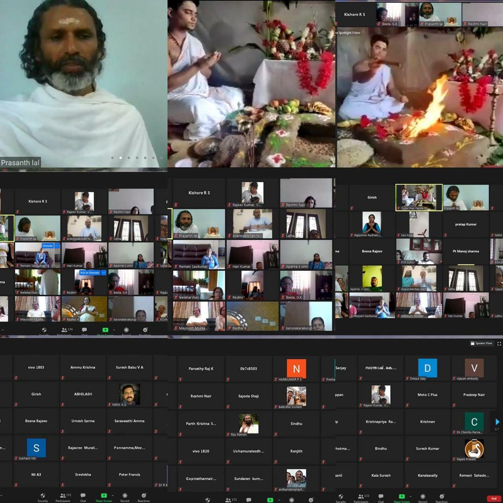
Task: Expand Share Screen options in 174-participant window
Action: (x=114, y=330)
